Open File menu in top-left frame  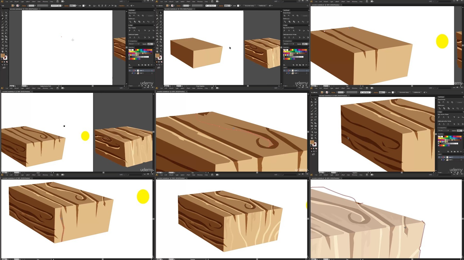coord(7,2)
